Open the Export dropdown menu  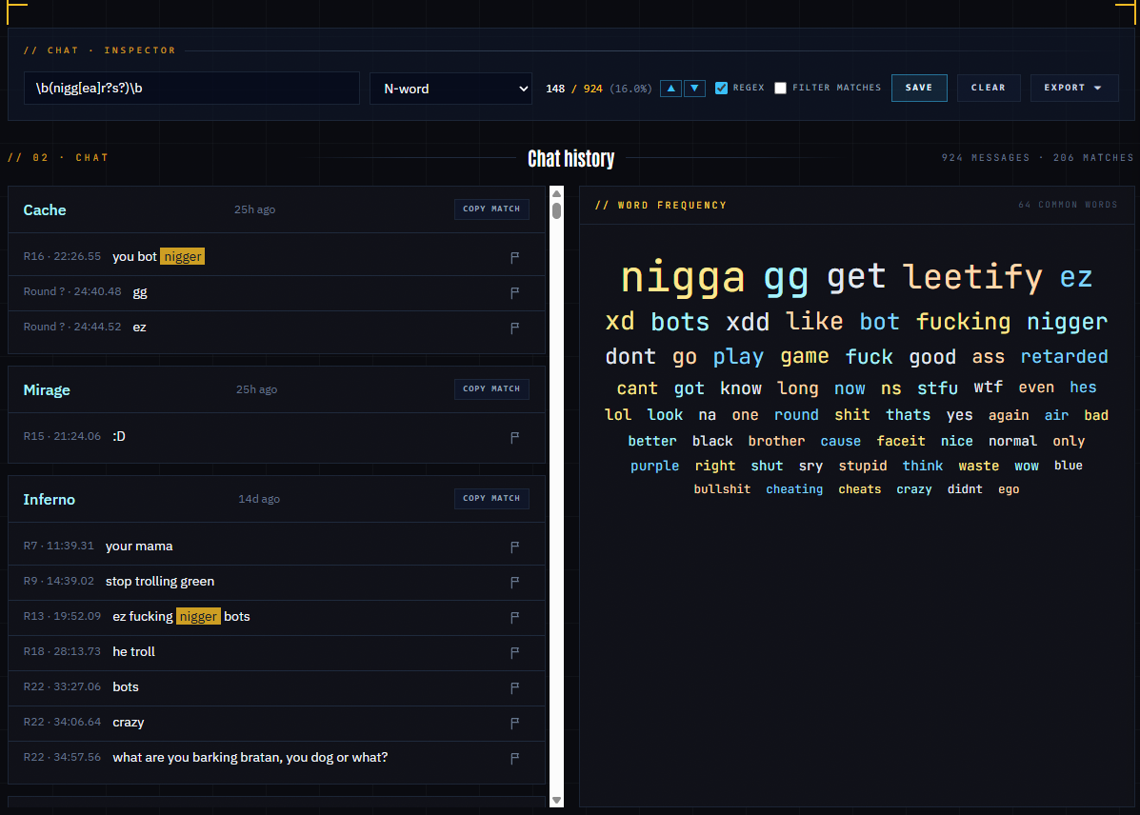1074,88
